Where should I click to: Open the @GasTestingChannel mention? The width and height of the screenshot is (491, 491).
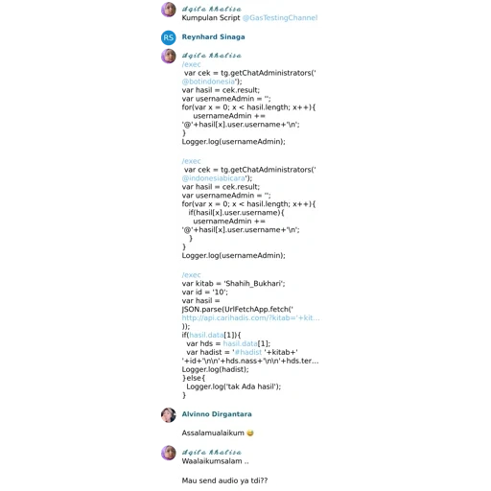280,18
